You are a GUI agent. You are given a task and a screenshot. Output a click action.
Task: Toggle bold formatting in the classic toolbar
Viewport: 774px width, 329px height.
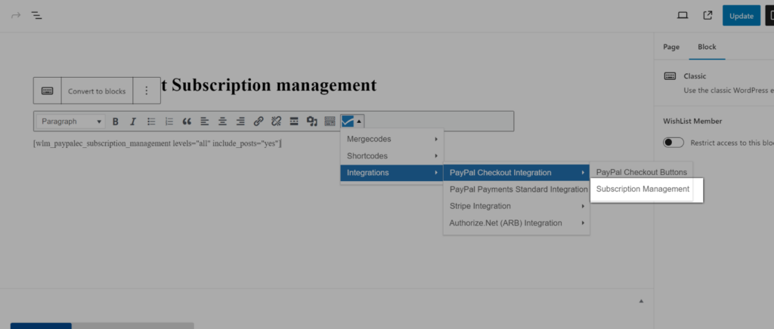pos(116,121)
